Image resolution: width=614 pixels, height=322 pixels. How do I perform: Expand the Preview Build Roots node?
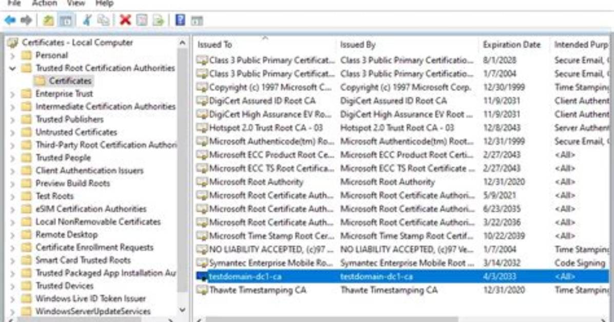pyautogui.click(x=12, y=184)
